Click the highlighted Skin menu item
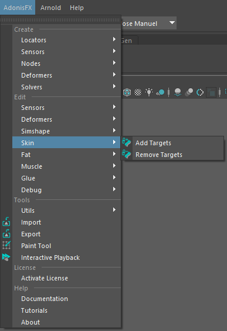Screen dimensions: 227x331 pos(66,143)
